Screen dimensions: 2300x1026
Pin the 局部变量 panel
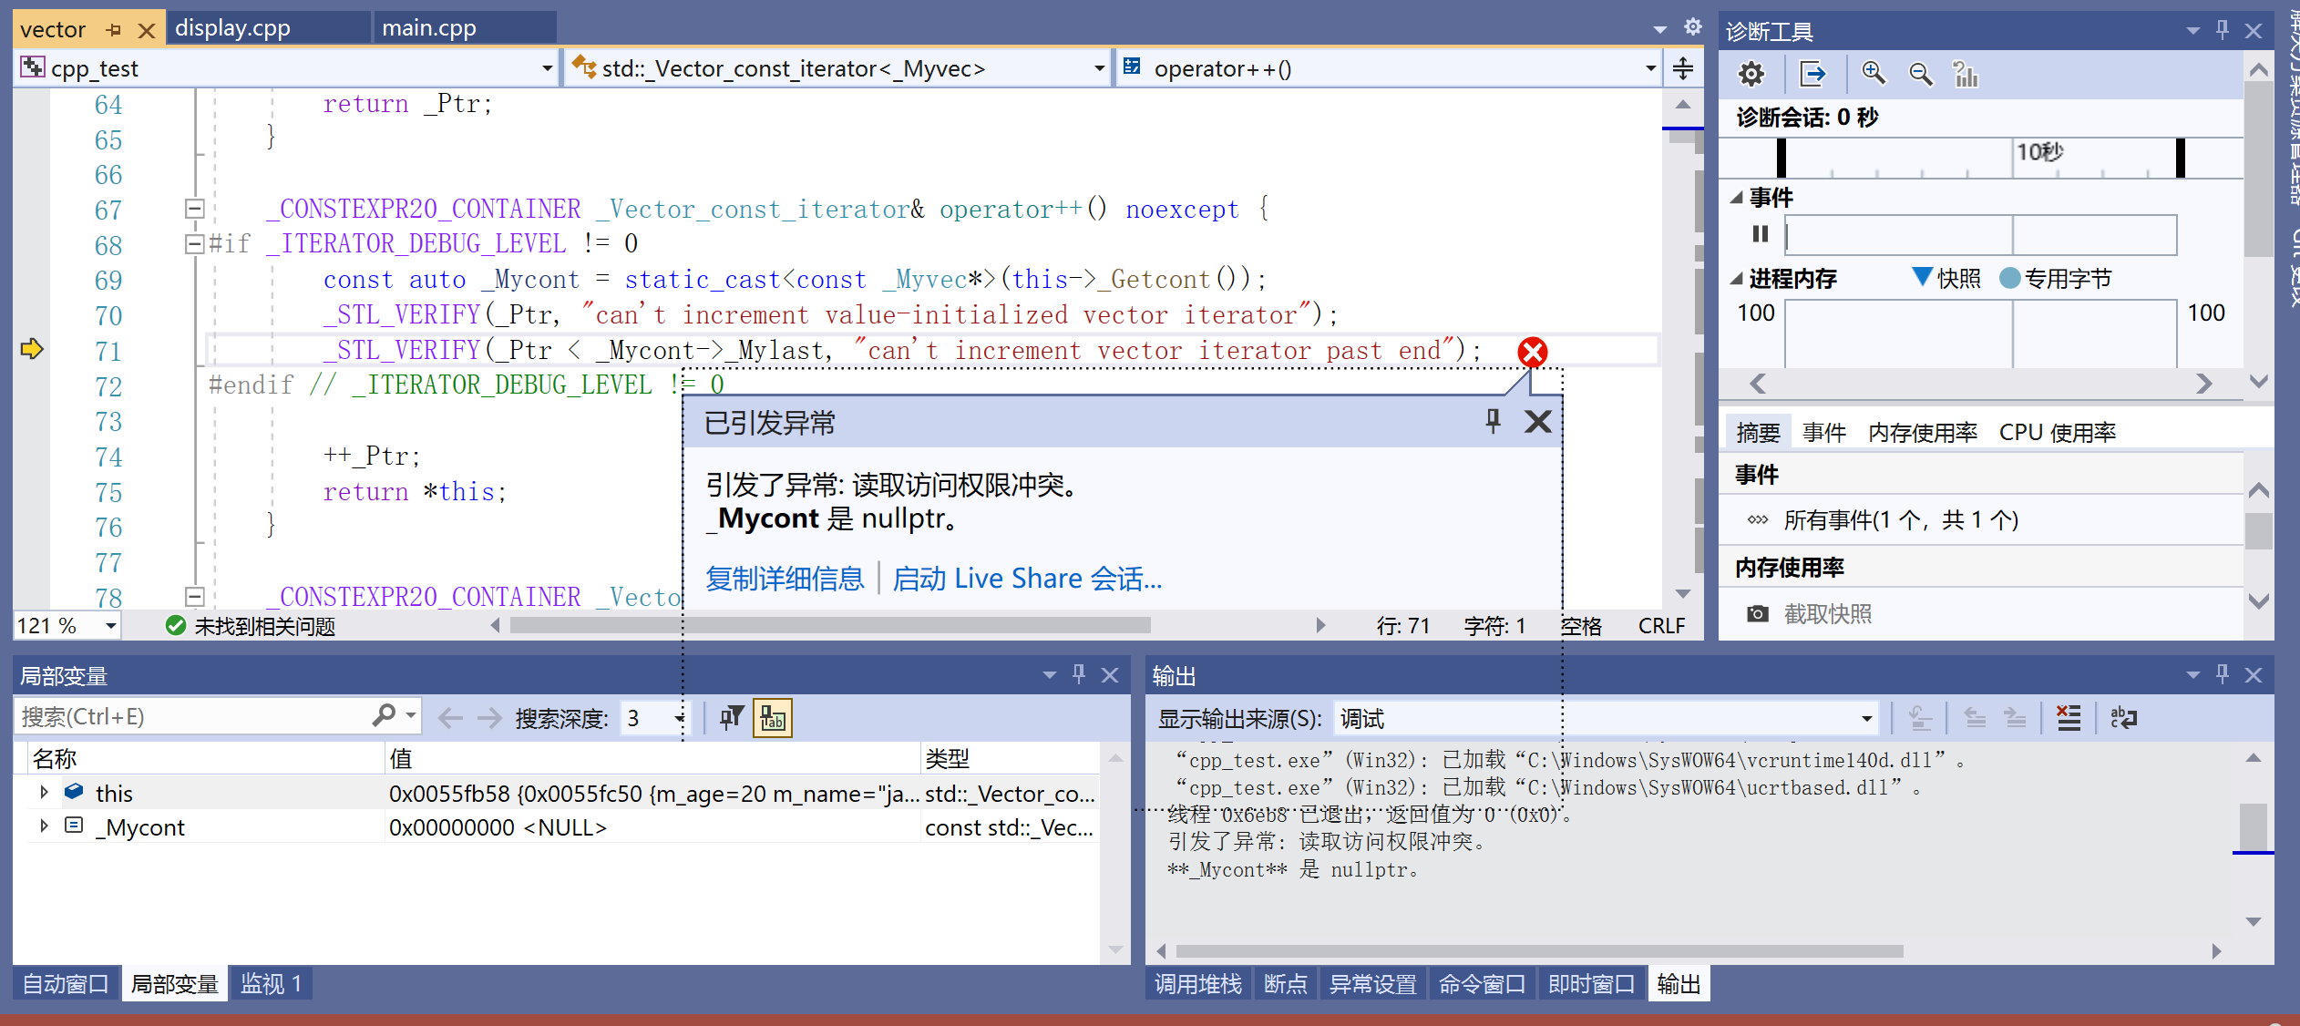click(1079, 674)
